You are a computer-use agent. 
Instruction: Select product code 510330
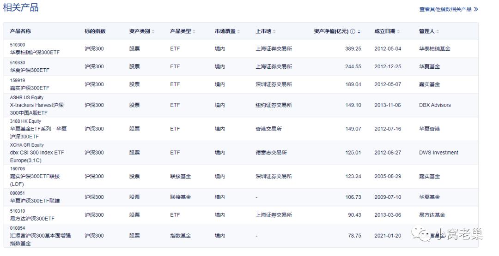[x=17, y=63]
